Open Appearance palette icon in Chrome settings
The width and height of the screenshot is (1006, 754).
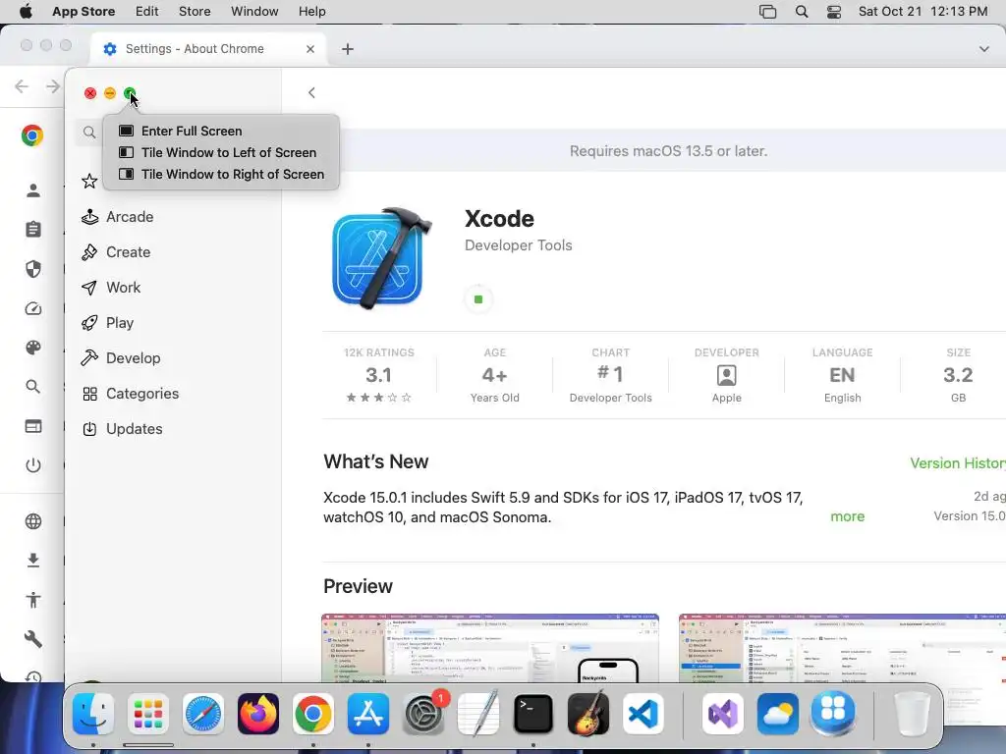[x=33, y=348]
